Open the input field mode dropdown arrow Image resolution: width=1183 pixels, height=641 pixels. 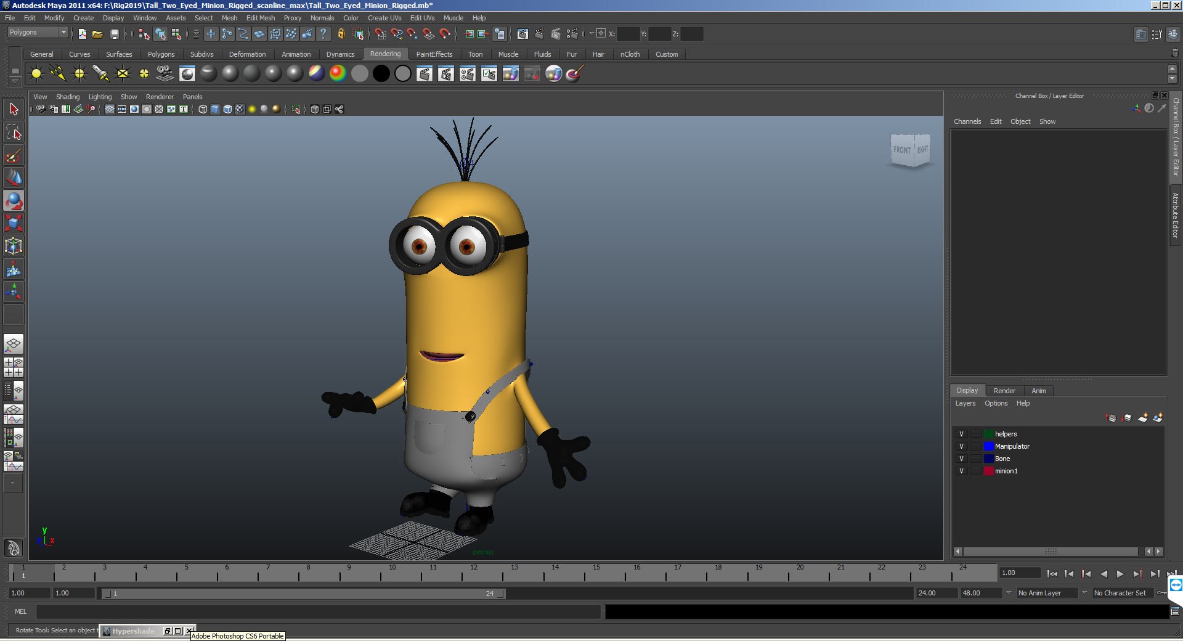click(591, 34)
